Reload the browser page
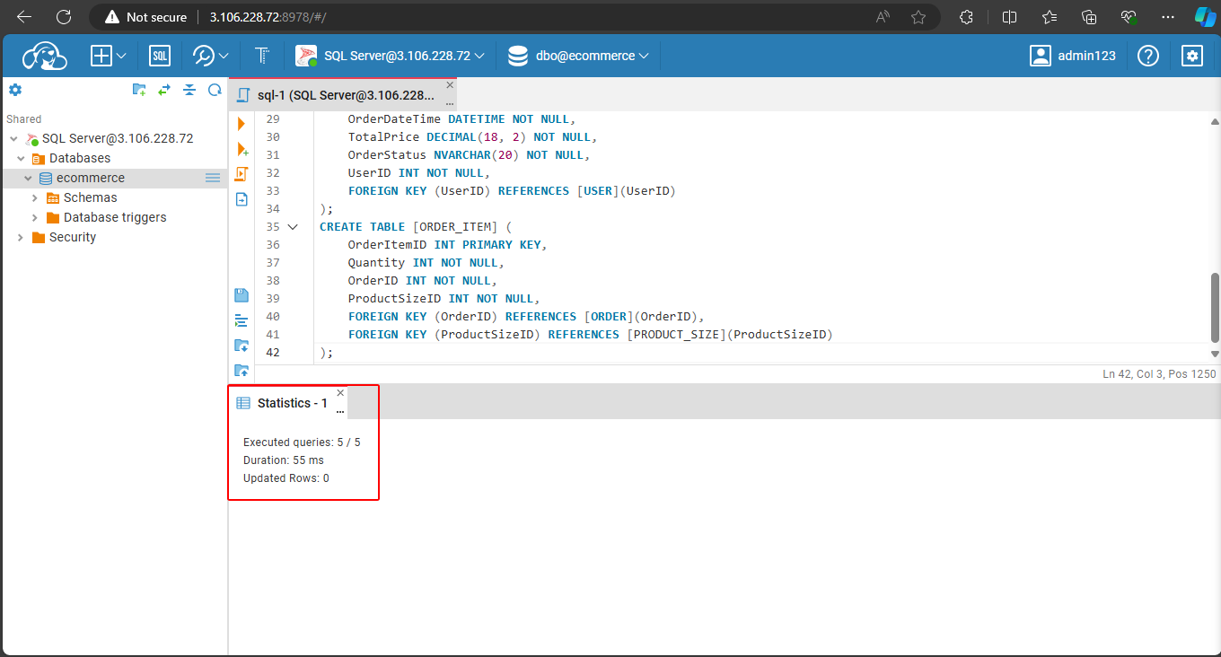The height and width of the screenshot is (657, 1221). click(x=64, y=17)
